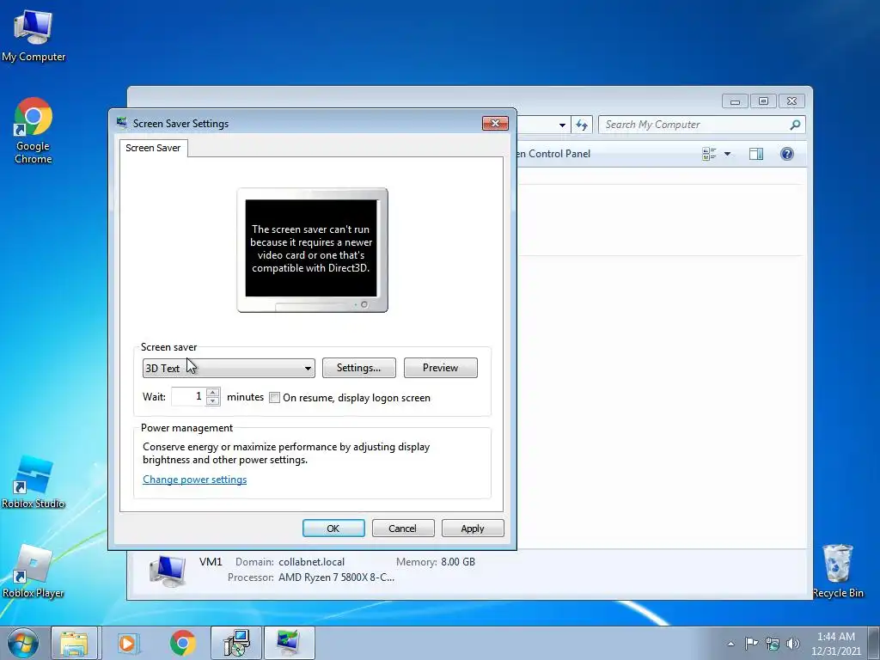Open Change power settings link

195,480
